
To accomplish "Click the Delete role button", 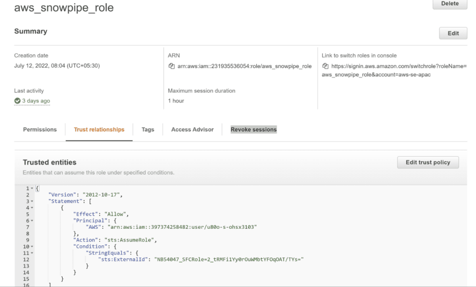I will 449,4.
